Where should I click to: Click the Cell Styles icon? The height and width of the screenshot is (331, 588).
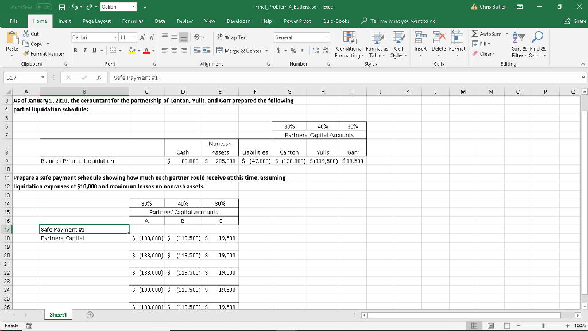[x=399, y=37]
